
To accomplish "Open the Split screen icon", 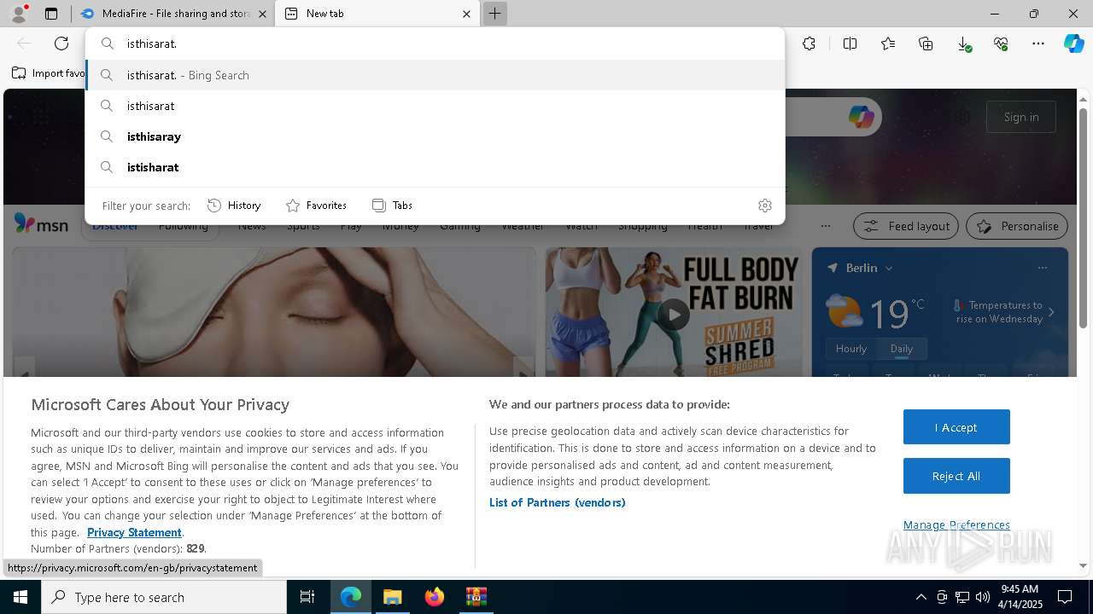I will coord(850,43).
